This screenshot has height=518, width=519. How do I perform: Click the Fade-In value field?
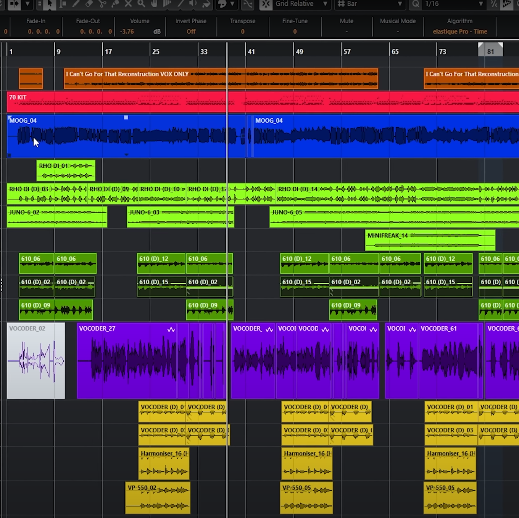click(x=44, y=32)
